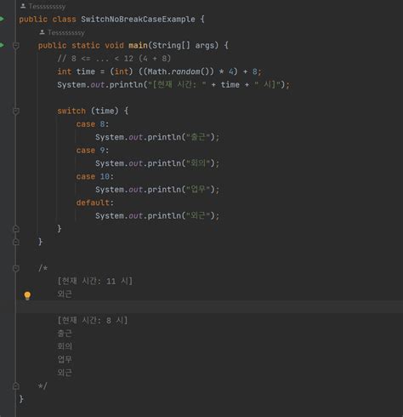Click comment line '[현재 시간: 8 시]'
403x417 pixels.
[93, 320]
